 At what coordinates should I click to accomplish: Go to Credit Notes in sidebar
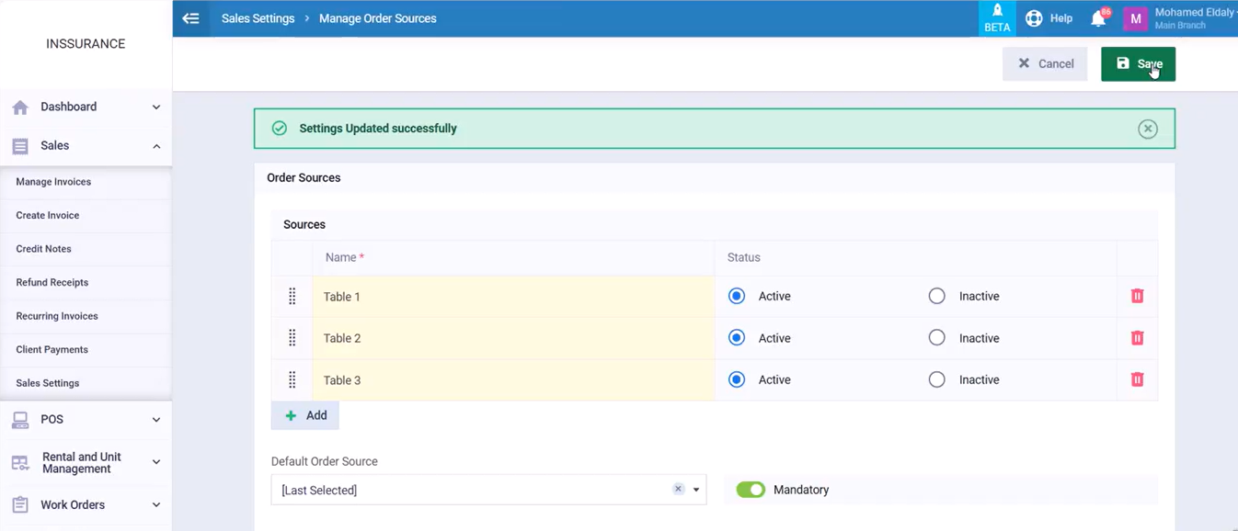pyautogui.click(x=43, y=249)
